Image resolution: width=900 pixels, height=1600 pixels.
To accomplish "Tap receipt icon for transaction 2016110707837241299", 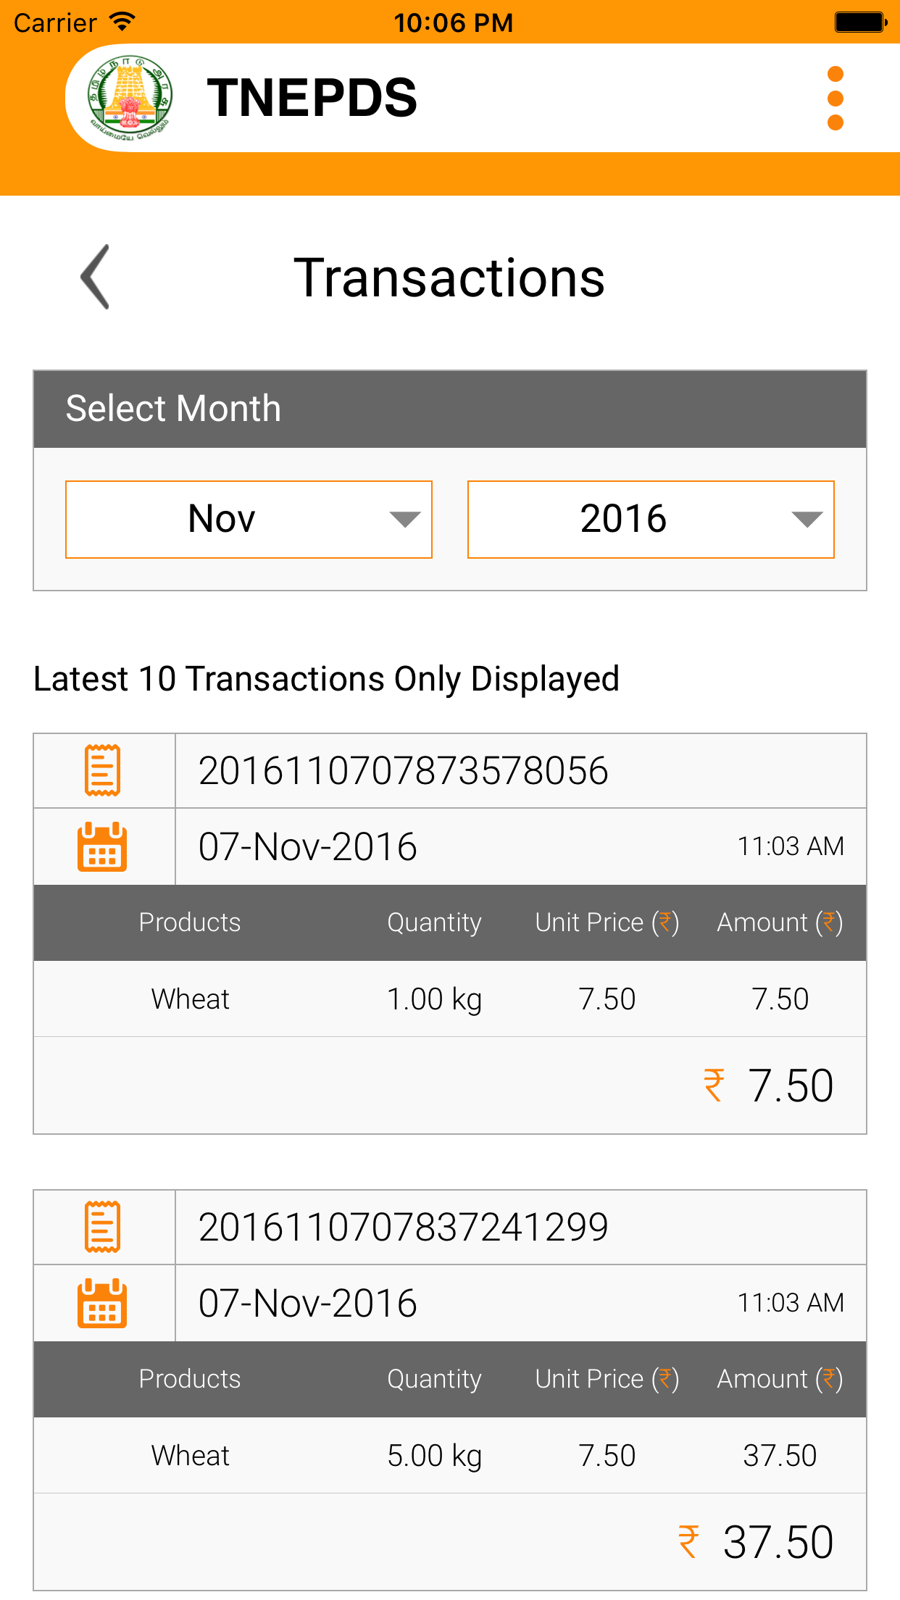I will pos(103,1227).
